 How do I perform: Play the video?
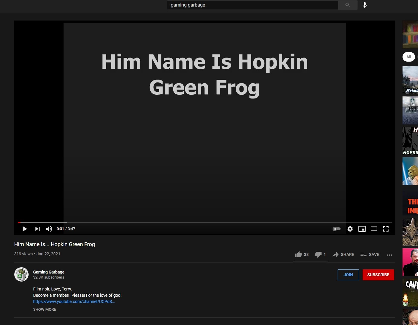click(25, 229)
